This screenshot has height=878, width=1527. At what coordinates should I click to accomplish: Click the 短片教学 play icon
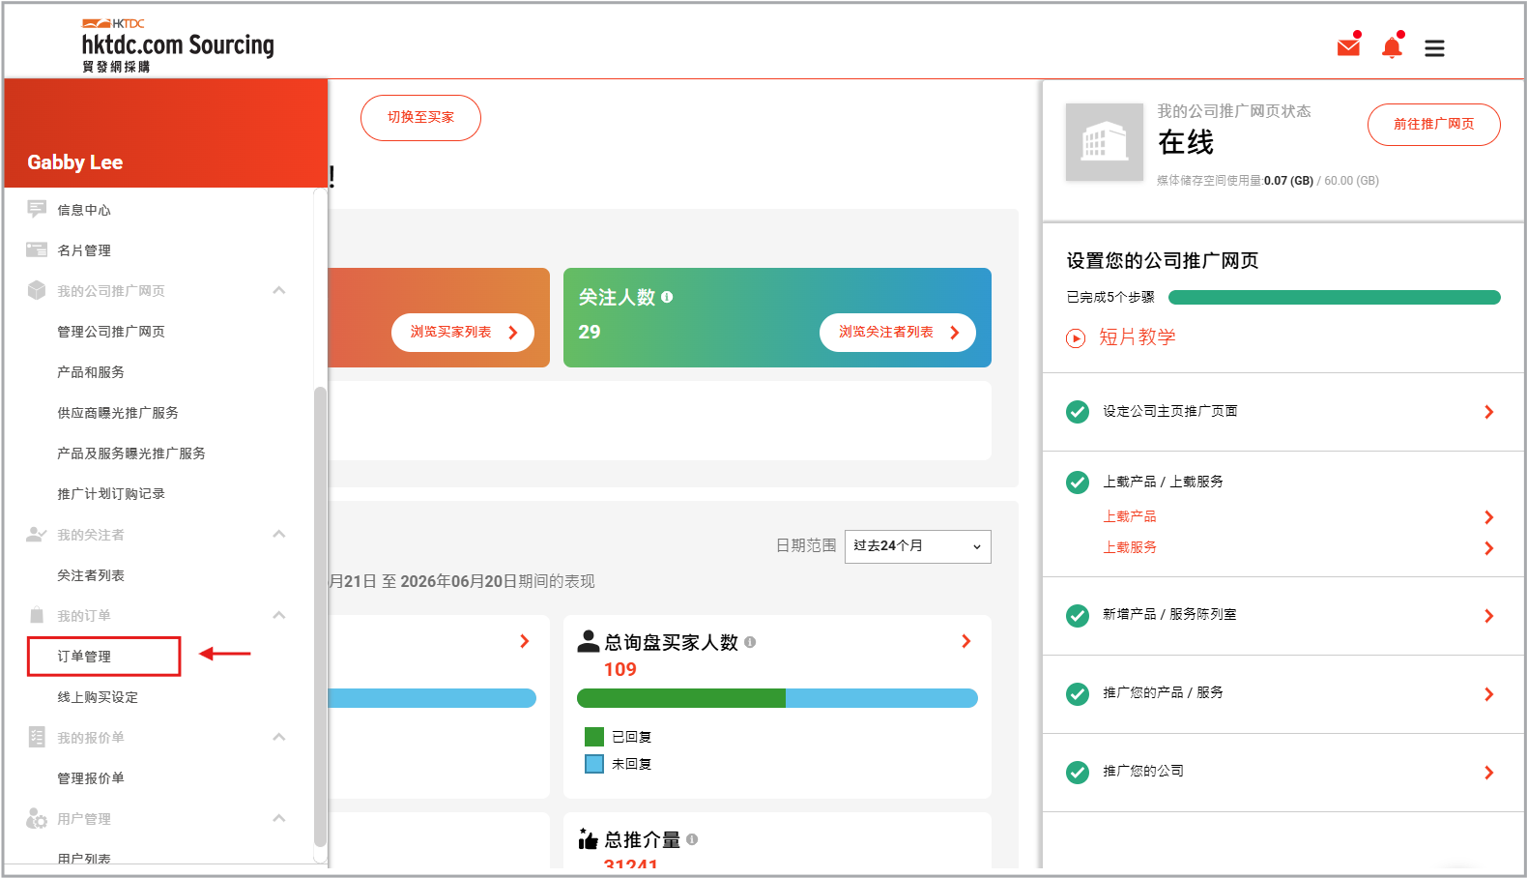[1076, 337]
